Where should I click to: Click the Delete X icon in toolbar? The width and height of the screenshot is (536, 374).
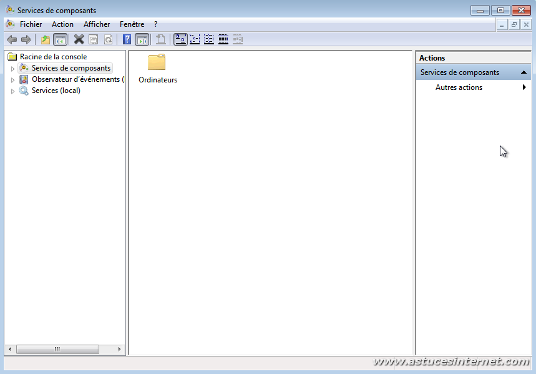pyautogui.click(x=79, y=39)
